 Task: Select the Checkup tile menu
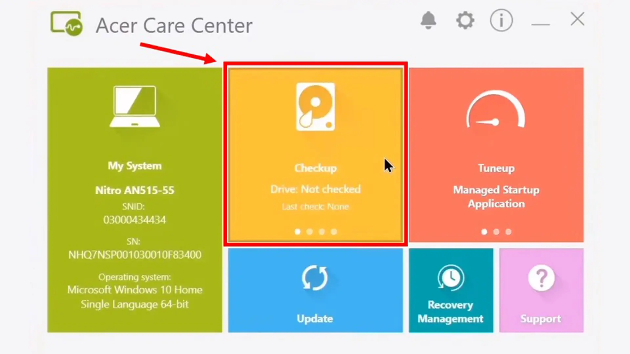click(315, 155)
